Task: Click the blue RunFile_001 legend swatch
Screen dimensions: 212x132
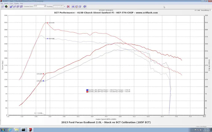Action: pos(87,90)
